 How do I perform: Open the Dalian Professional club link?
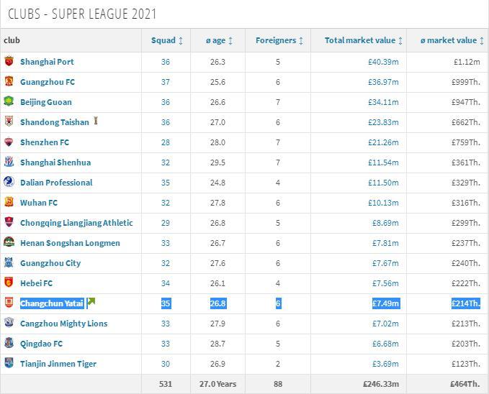pos(56,183)
